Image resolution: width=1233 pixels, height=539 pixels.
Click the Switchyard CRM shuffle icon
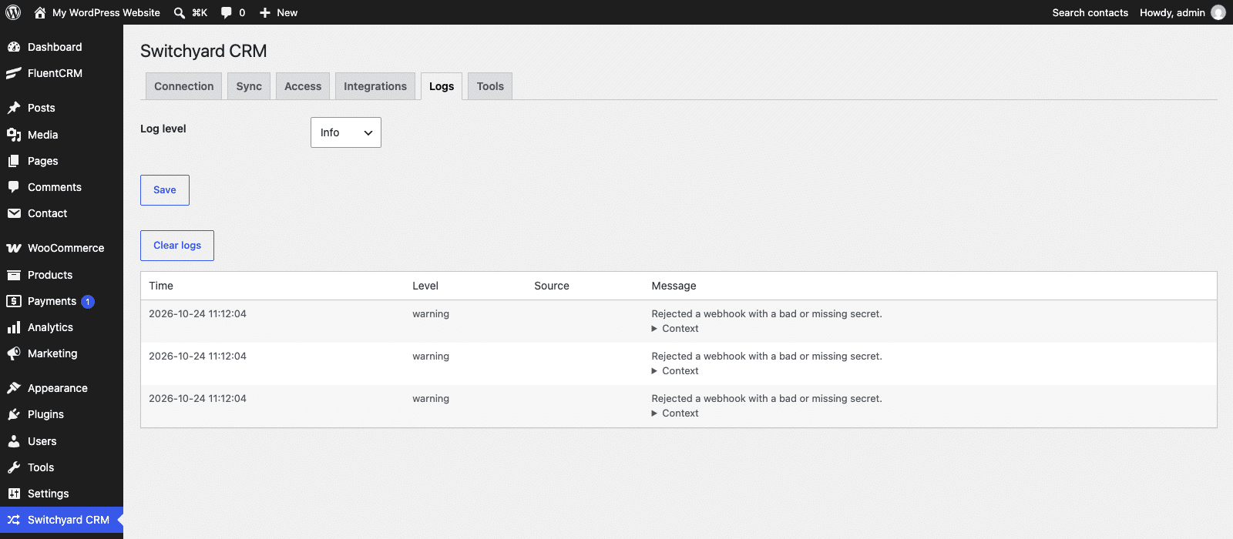(x=14, y=520)
